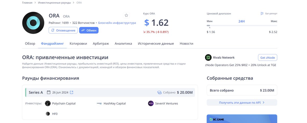Screen dimensions: 307x123
Task: Click the Обмен button
Action: point(89,30)
